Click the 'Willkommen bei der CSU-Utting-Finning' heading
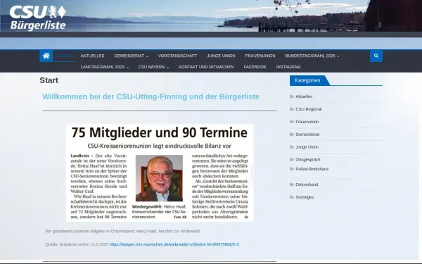 [151, 96]
